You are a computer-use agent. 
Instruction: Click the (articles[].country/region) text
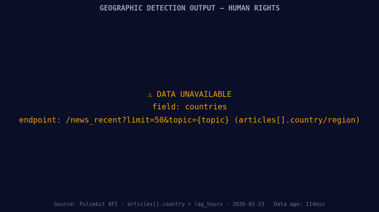pyautogui.click(x=297, y=120)
